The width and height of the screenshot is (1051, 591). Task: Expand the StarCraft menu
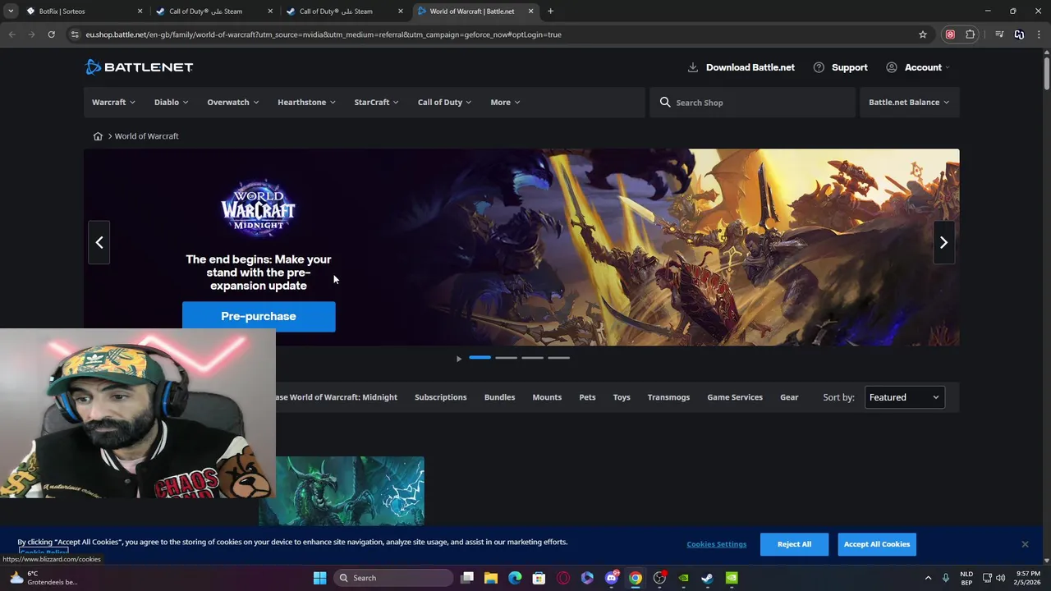[x=376, y=103]
